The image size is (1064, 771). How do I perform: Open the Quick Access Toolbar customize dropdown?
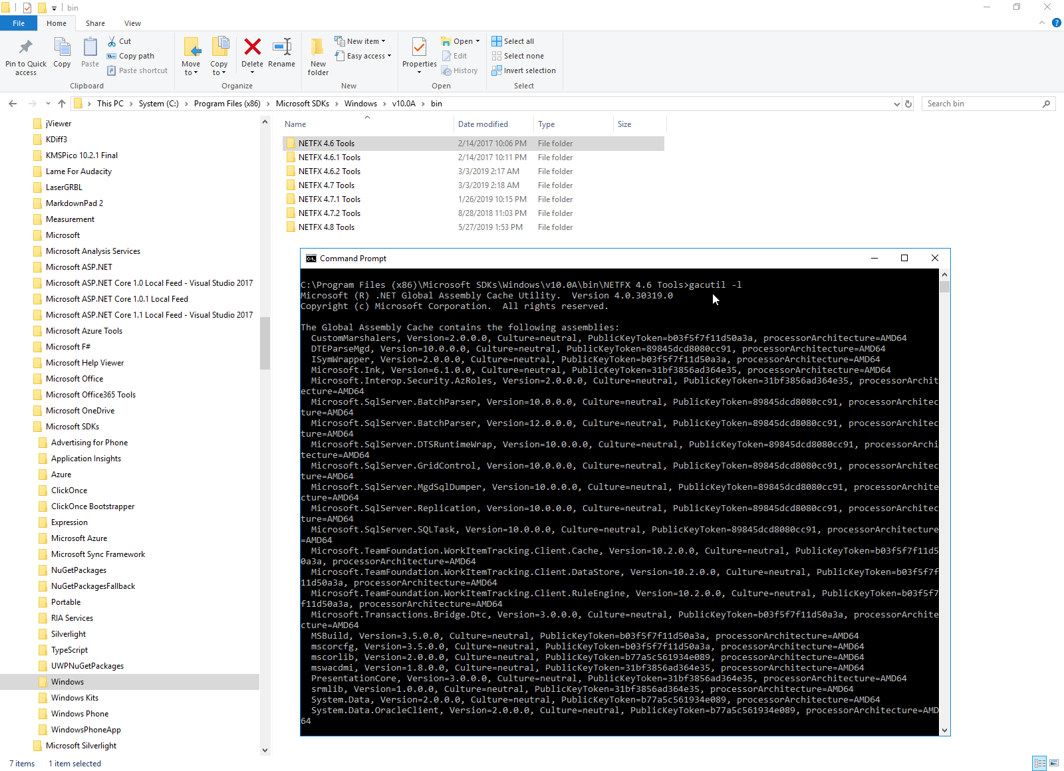55,8
